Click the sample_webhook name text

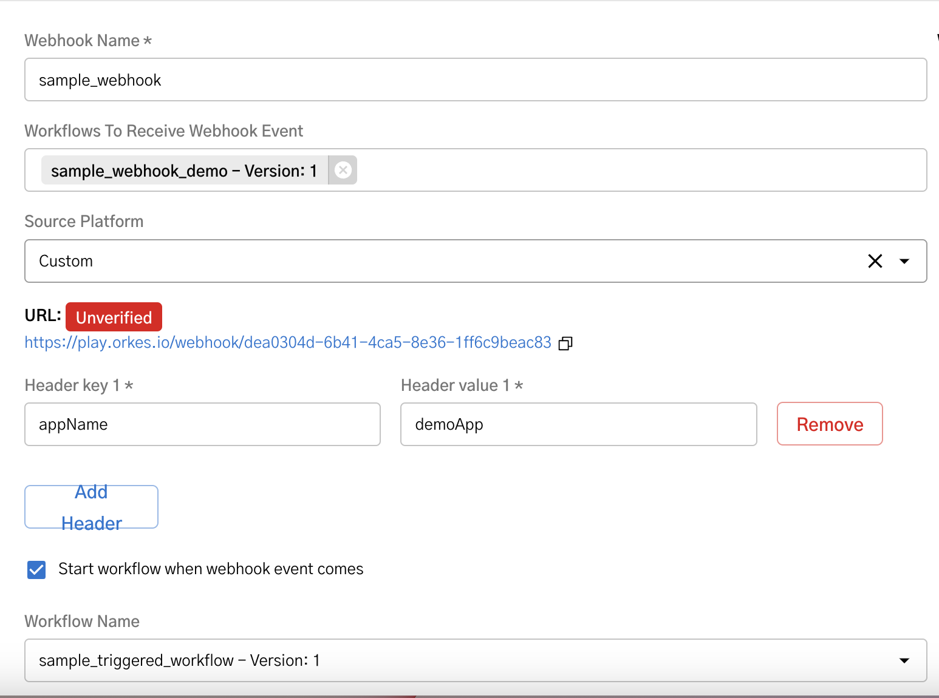point(99,80)
